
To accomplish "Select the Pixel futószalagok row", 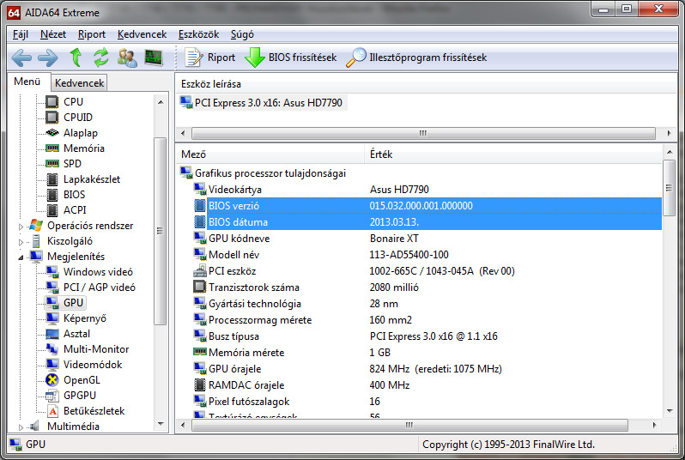I will click(x=427, y=402).
